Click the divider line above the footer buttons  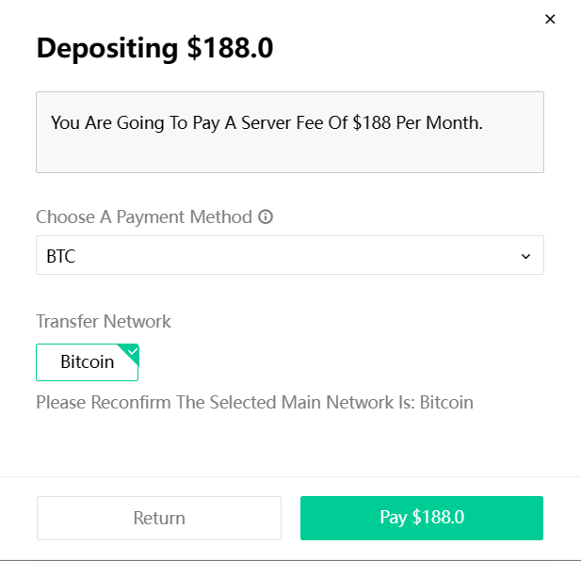point(290,476)
